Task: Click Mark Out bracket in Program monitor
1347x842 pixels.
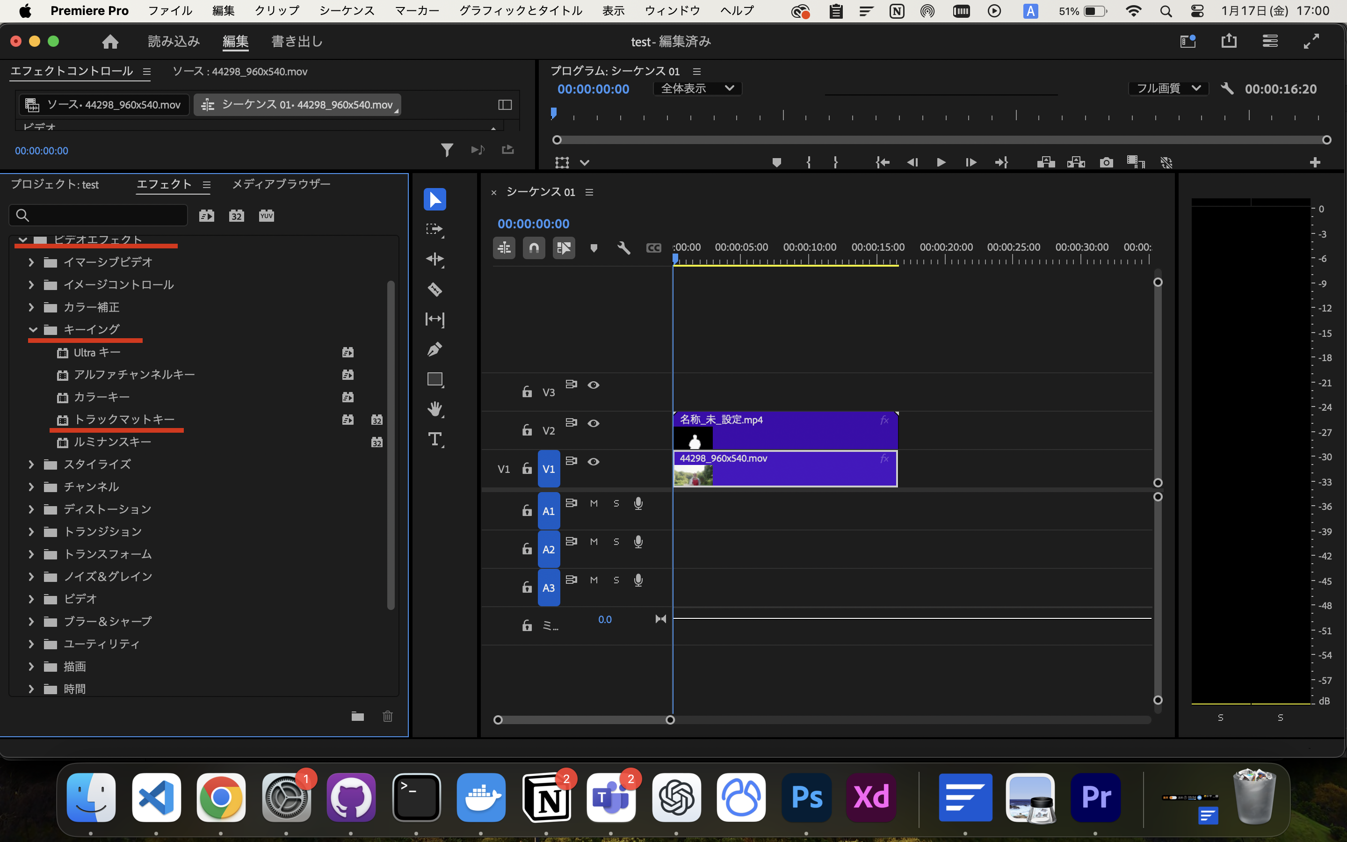Action: [x=835, y=162]
